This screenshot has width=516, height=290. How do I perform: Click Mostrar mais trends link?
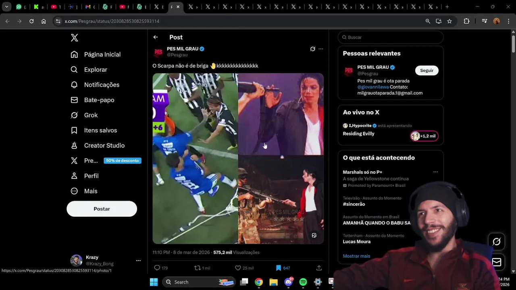click(356, 256)
